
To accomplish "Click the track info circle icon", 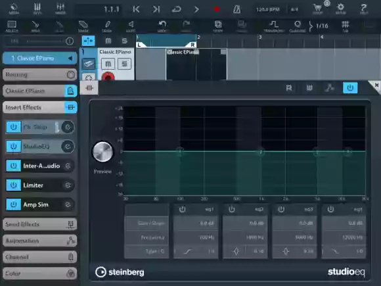I will point(70,41).
